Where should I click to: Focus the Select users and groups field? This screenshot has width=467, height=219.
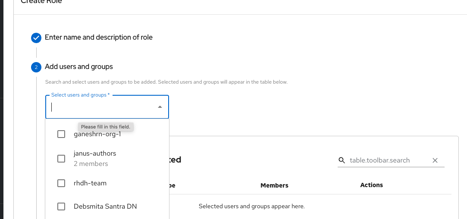tap(101, 107)
